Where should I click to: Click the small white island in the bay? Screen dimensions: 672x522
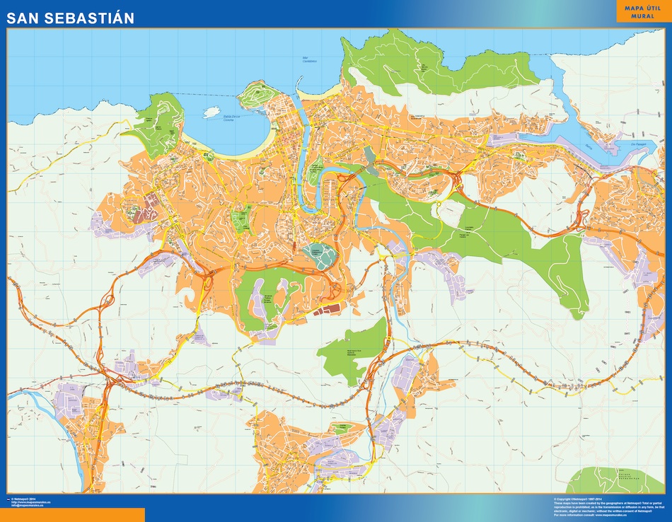click(211, 112)
